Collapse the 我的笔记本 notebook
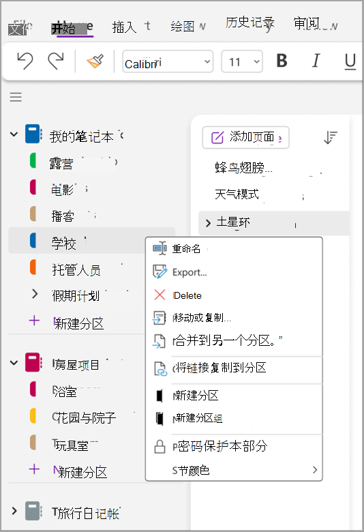This screenshot has width=364, height=532. tap(14, 134)
